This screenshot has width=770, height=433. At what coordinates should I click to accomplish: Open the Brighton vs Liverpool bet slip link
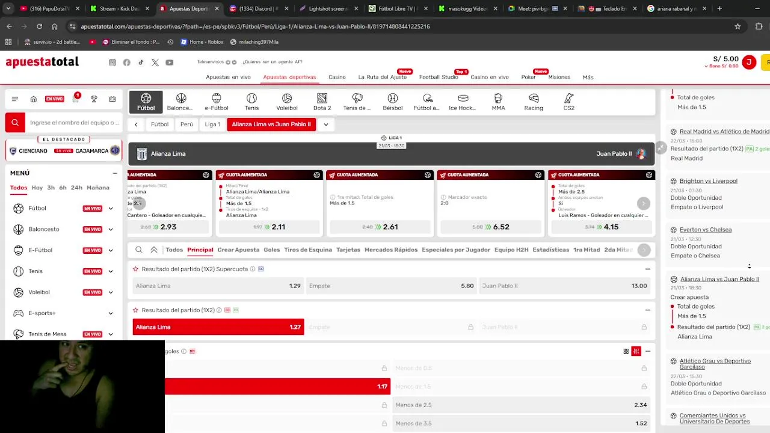pyautogui.click(x=708, y=181)
